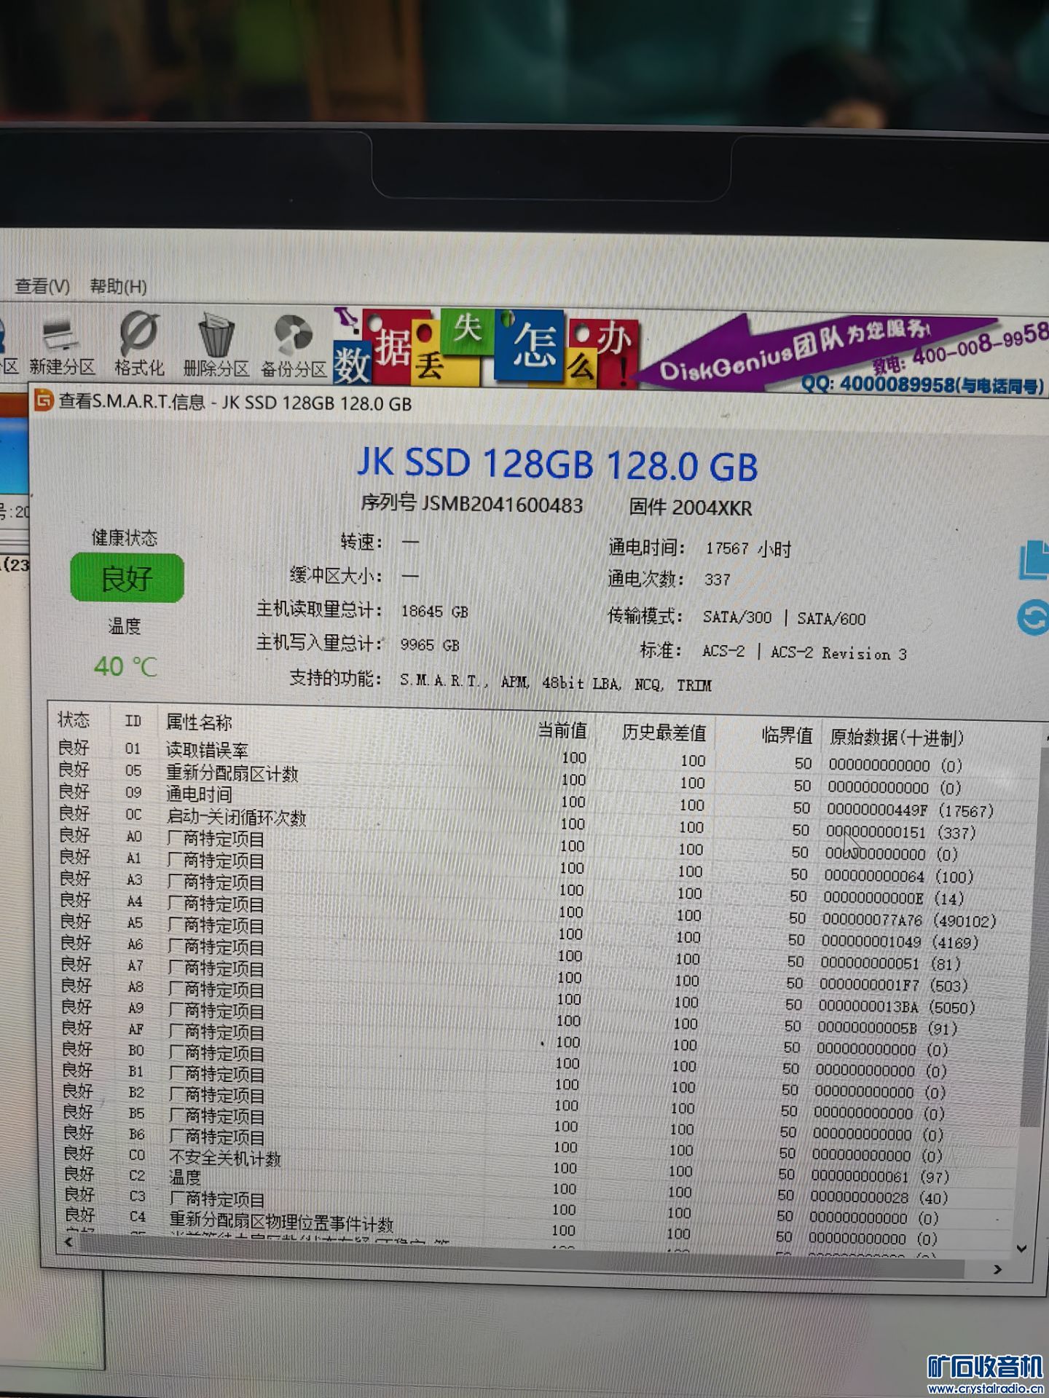Click the raw value 000000000151 (337)
The image size is (1049, 1398).
(900, 832)
